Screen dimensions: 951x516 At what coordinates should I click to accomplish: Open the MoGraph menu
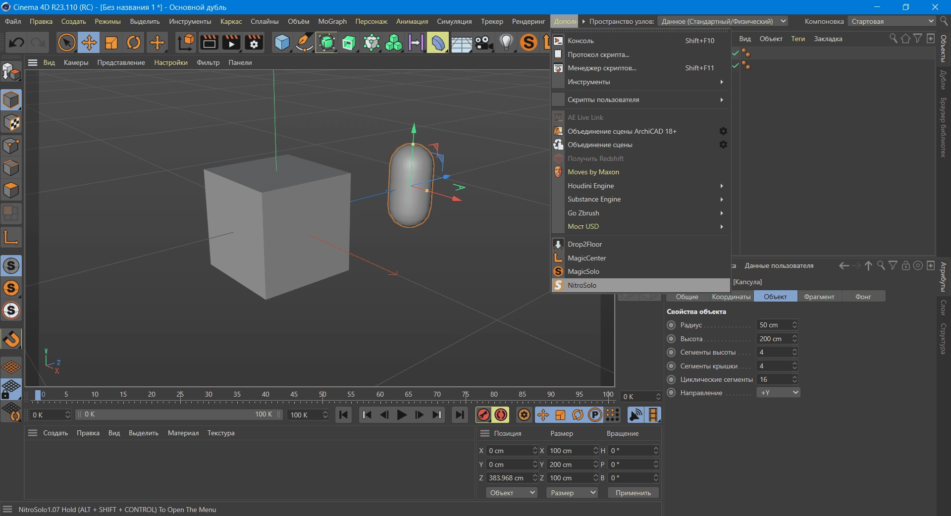tap(332, 21)
